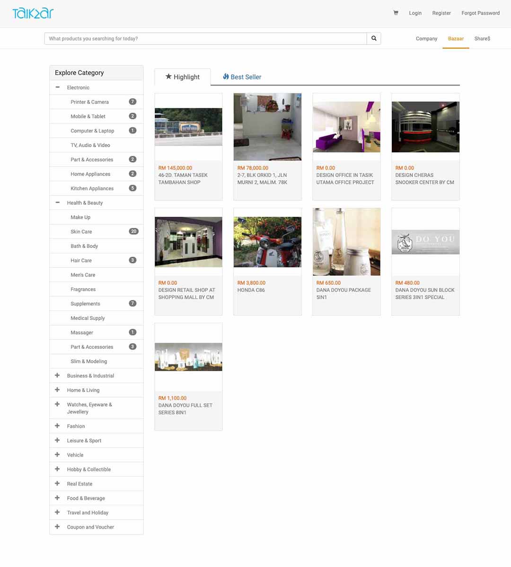Click the star icon on Highlight tab
Screen dimensions: 511x567
[x=169, y=76]
